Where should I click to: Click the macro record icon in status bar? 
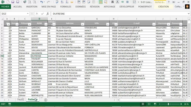pyautogui.click(x=10, y=104)
